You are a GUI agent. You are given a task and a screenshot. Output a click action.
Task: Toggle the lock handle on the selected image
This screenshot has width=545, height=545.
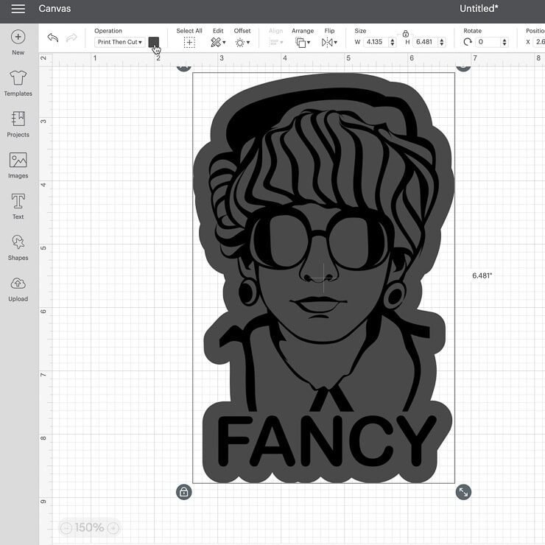(x=184, y=492)
